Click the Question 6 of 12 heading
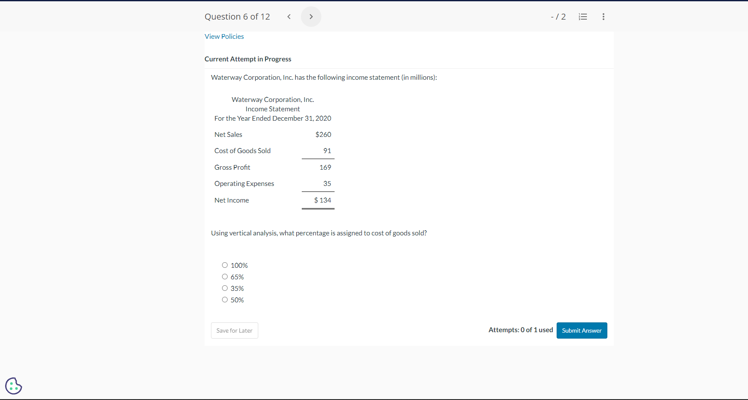 coord(237,17)
